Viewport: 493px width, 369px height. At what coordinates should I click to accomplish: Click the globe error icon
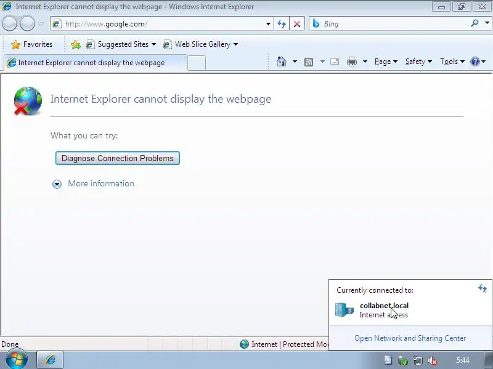point(28,101)
